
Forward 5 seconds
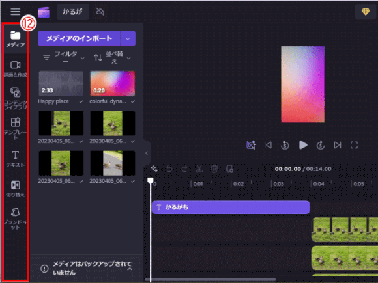tap(321, 145)
